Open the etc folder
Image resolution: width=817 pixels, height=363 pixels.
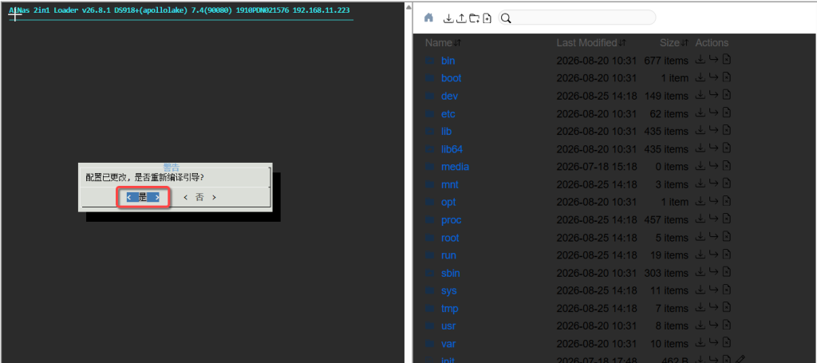pos(448,113)
